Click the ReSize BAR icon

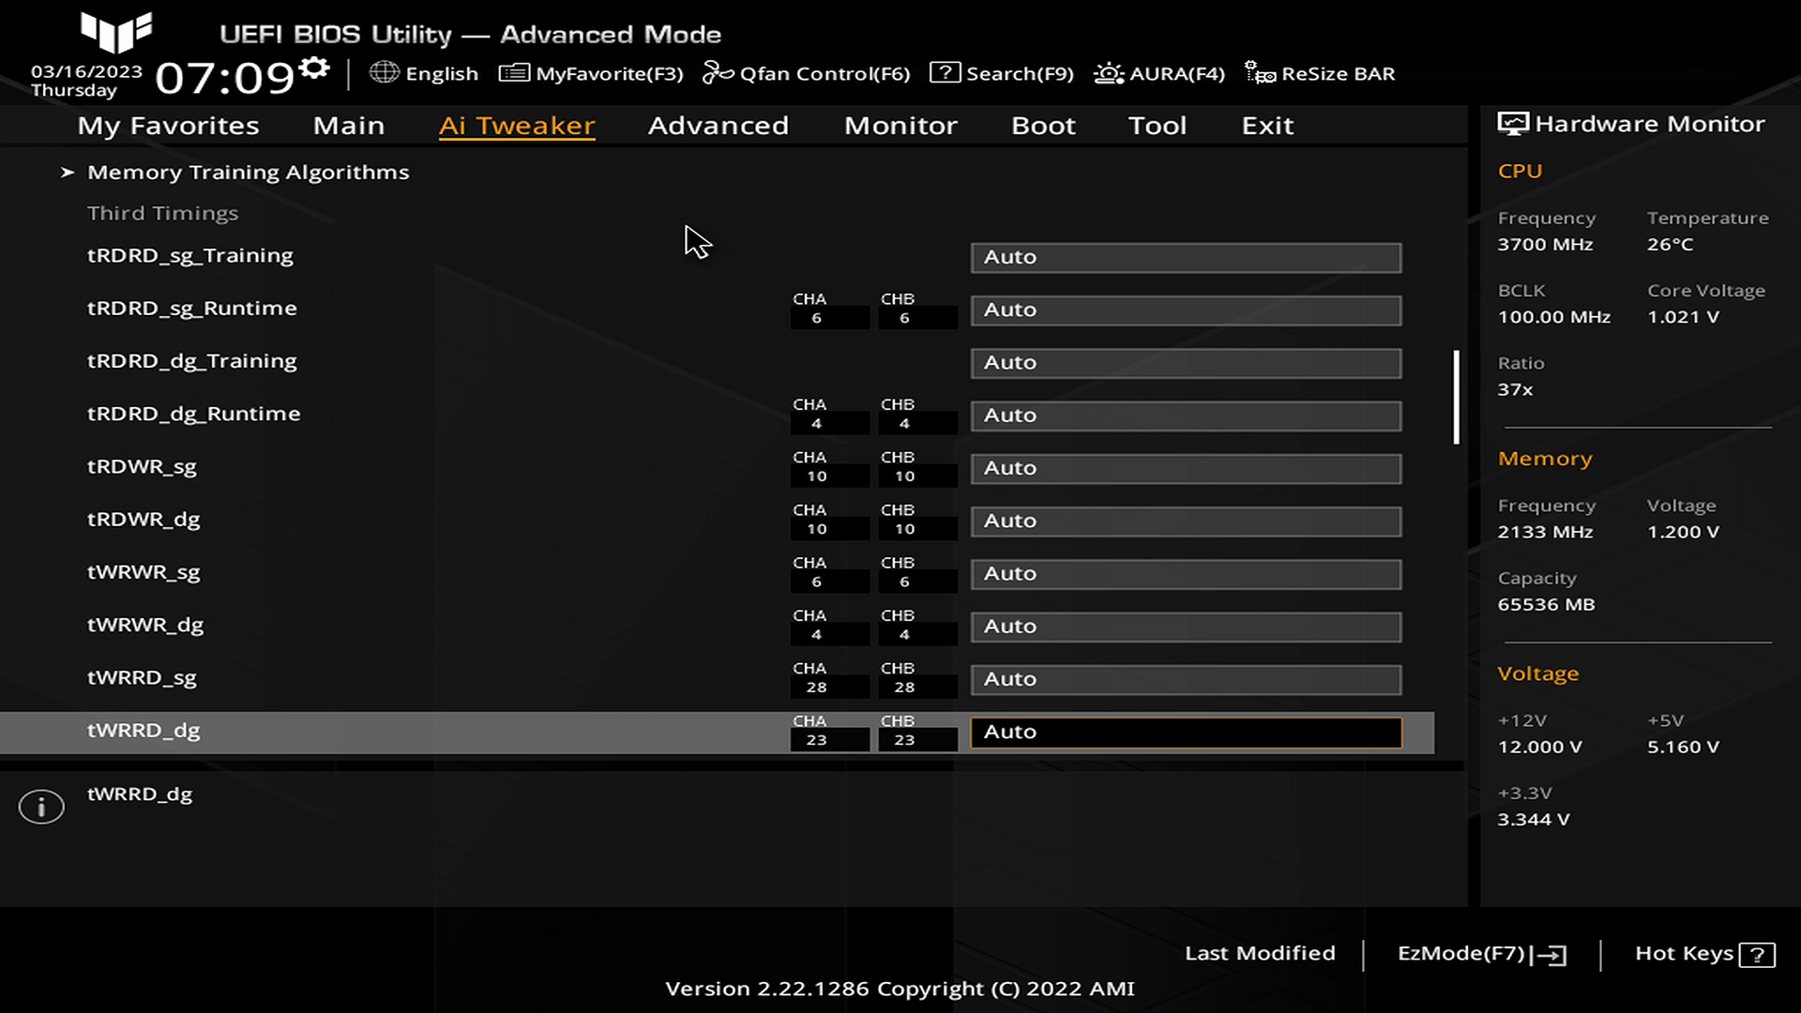point(1259,73)
